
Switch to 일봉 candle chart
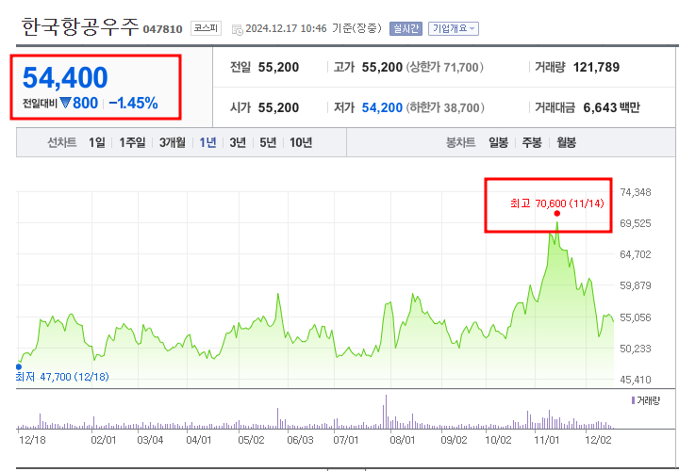click(x=499, y=142)
